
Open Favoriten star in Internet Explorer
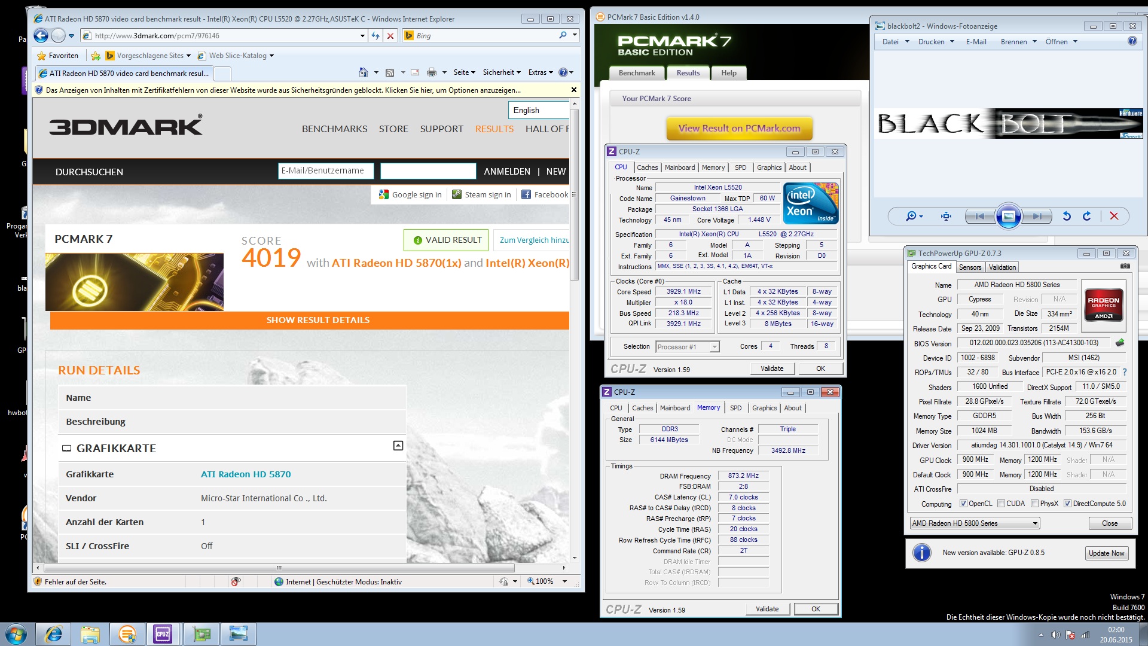(x=57, y=56)
